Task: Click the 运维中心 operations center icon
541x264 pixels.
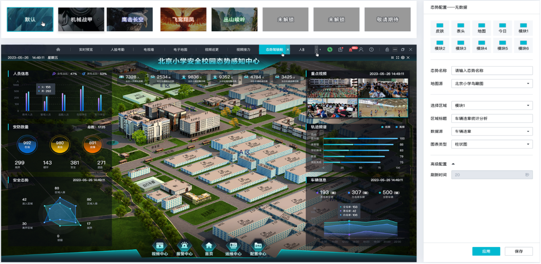Action: [x=233, y=247]
